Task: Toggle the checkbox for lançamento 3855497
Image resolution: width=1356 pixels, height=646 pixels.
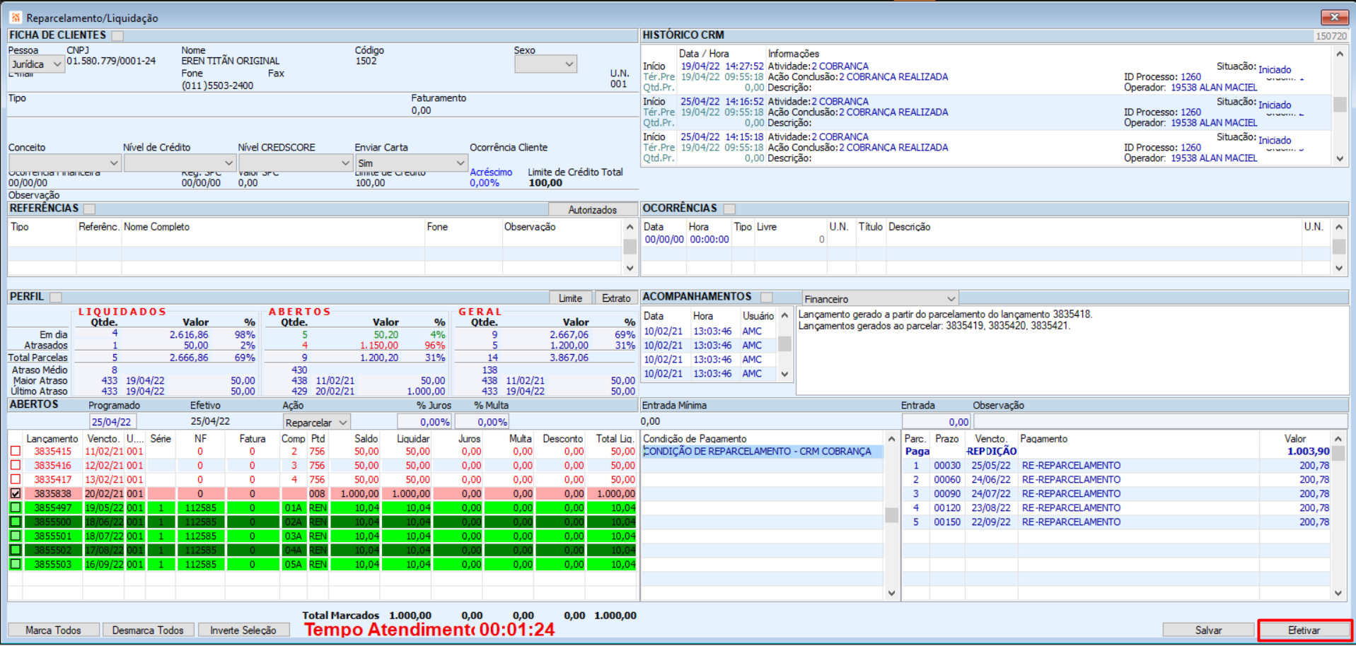Action: click(x=16, y=507)
